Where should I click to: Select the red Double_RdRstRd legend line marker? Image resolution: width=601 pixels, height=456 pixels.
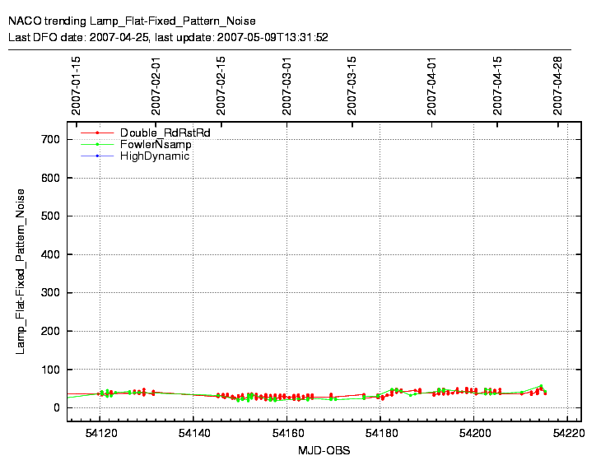(x=97, y=133)
